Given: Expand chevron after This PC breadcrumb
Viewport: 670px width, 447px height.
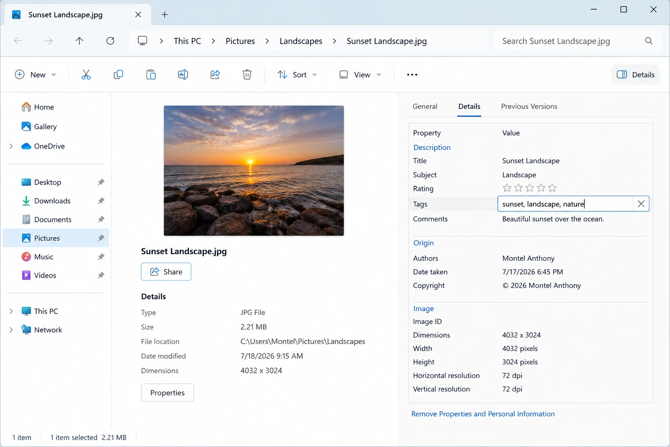Looking at the screenshot, I should tap(213, 41).
